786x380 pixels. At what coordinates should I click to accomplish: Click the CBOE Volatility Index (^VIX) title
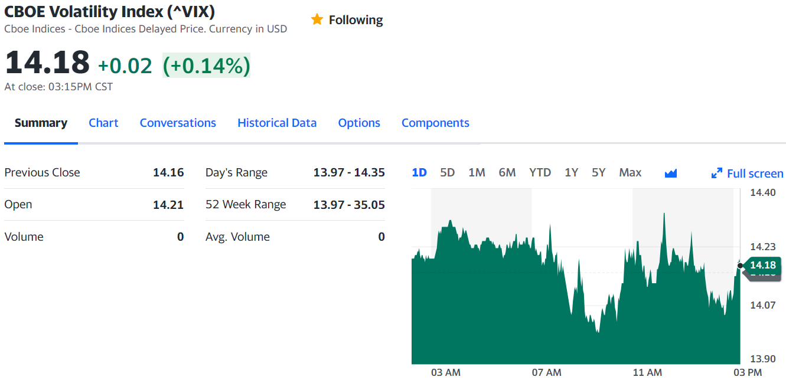110,11
